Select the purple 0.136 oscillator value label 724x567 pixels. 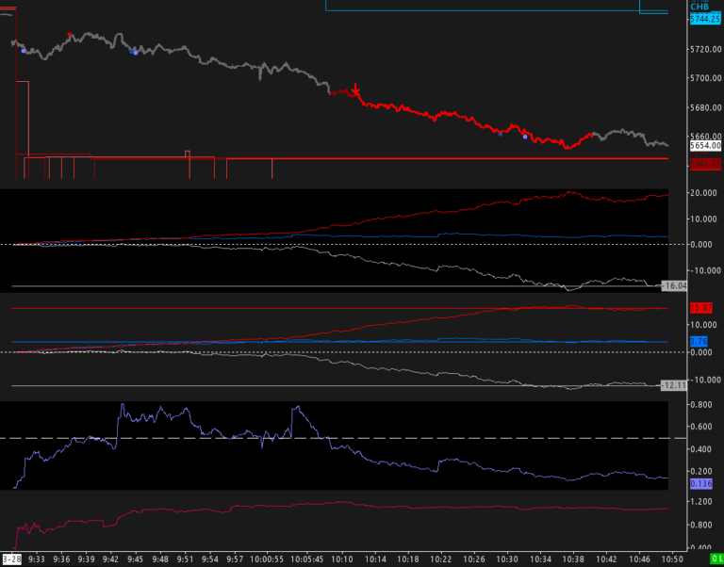701,484
